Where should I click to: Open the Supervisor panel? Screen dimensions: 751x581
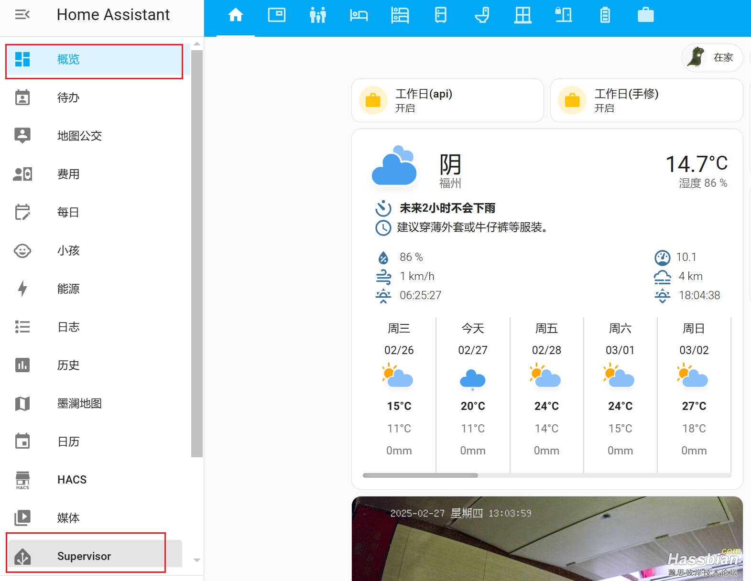84,556
